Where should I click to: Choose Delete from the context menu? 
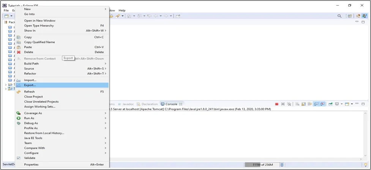pyautogui.click(x=62, y=52)
